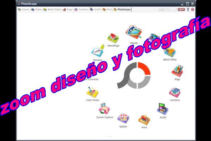The width and height of the screenshot is (211, 141).
Task: Start the Screen Capture tool icon
Action: point(104,109)
